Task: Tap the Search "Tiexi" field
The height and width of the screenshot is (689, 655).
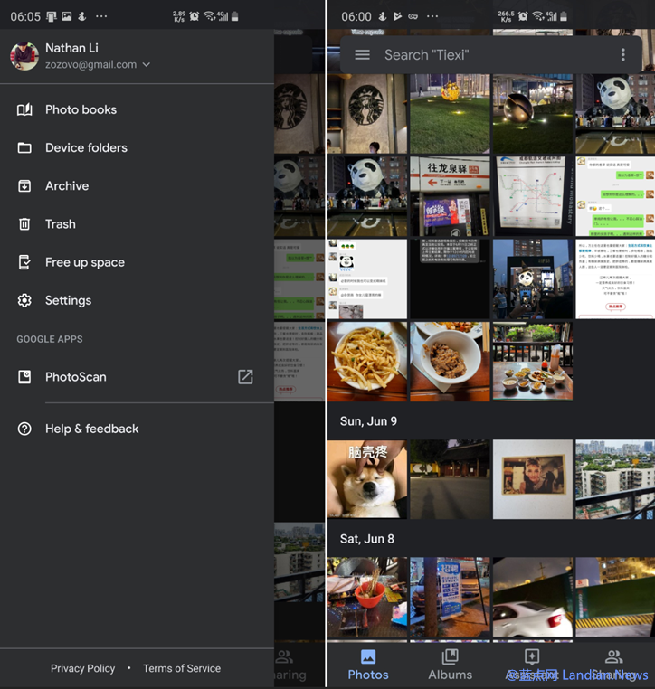Action: click(491, 55)
